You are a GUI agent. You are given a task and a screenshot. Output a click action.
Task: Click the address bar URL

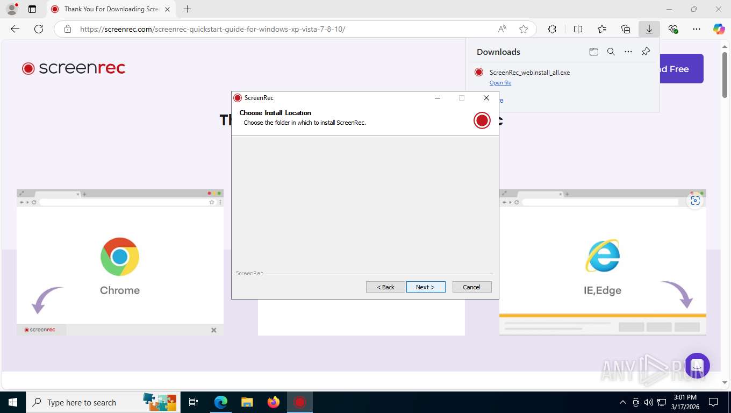tap(212, 29)
